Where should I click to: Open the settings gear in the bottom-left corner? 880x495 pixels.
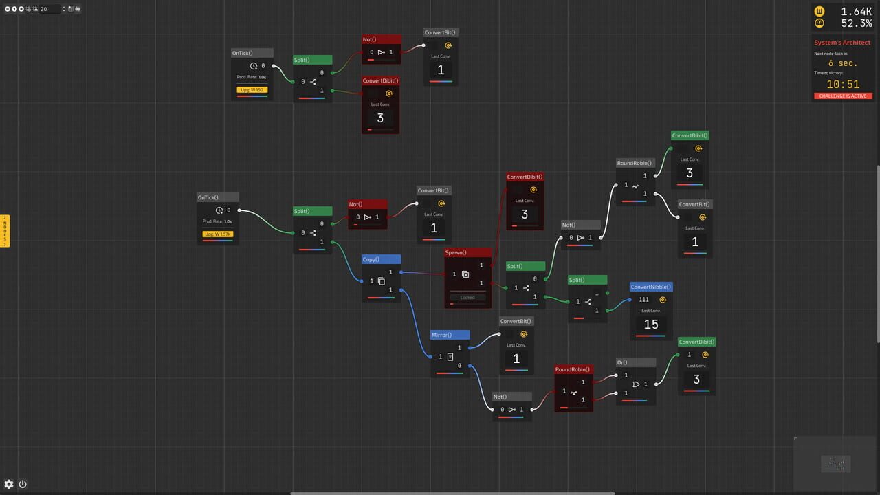pyautogui.click(x=9, y=484)
